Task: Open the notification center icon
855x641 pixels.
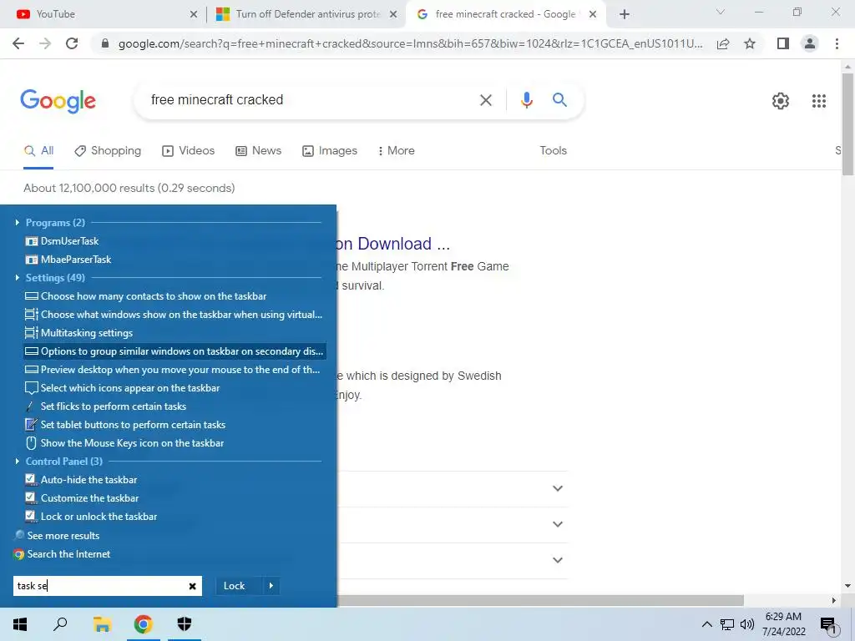Action: click(x=827, y=625)
